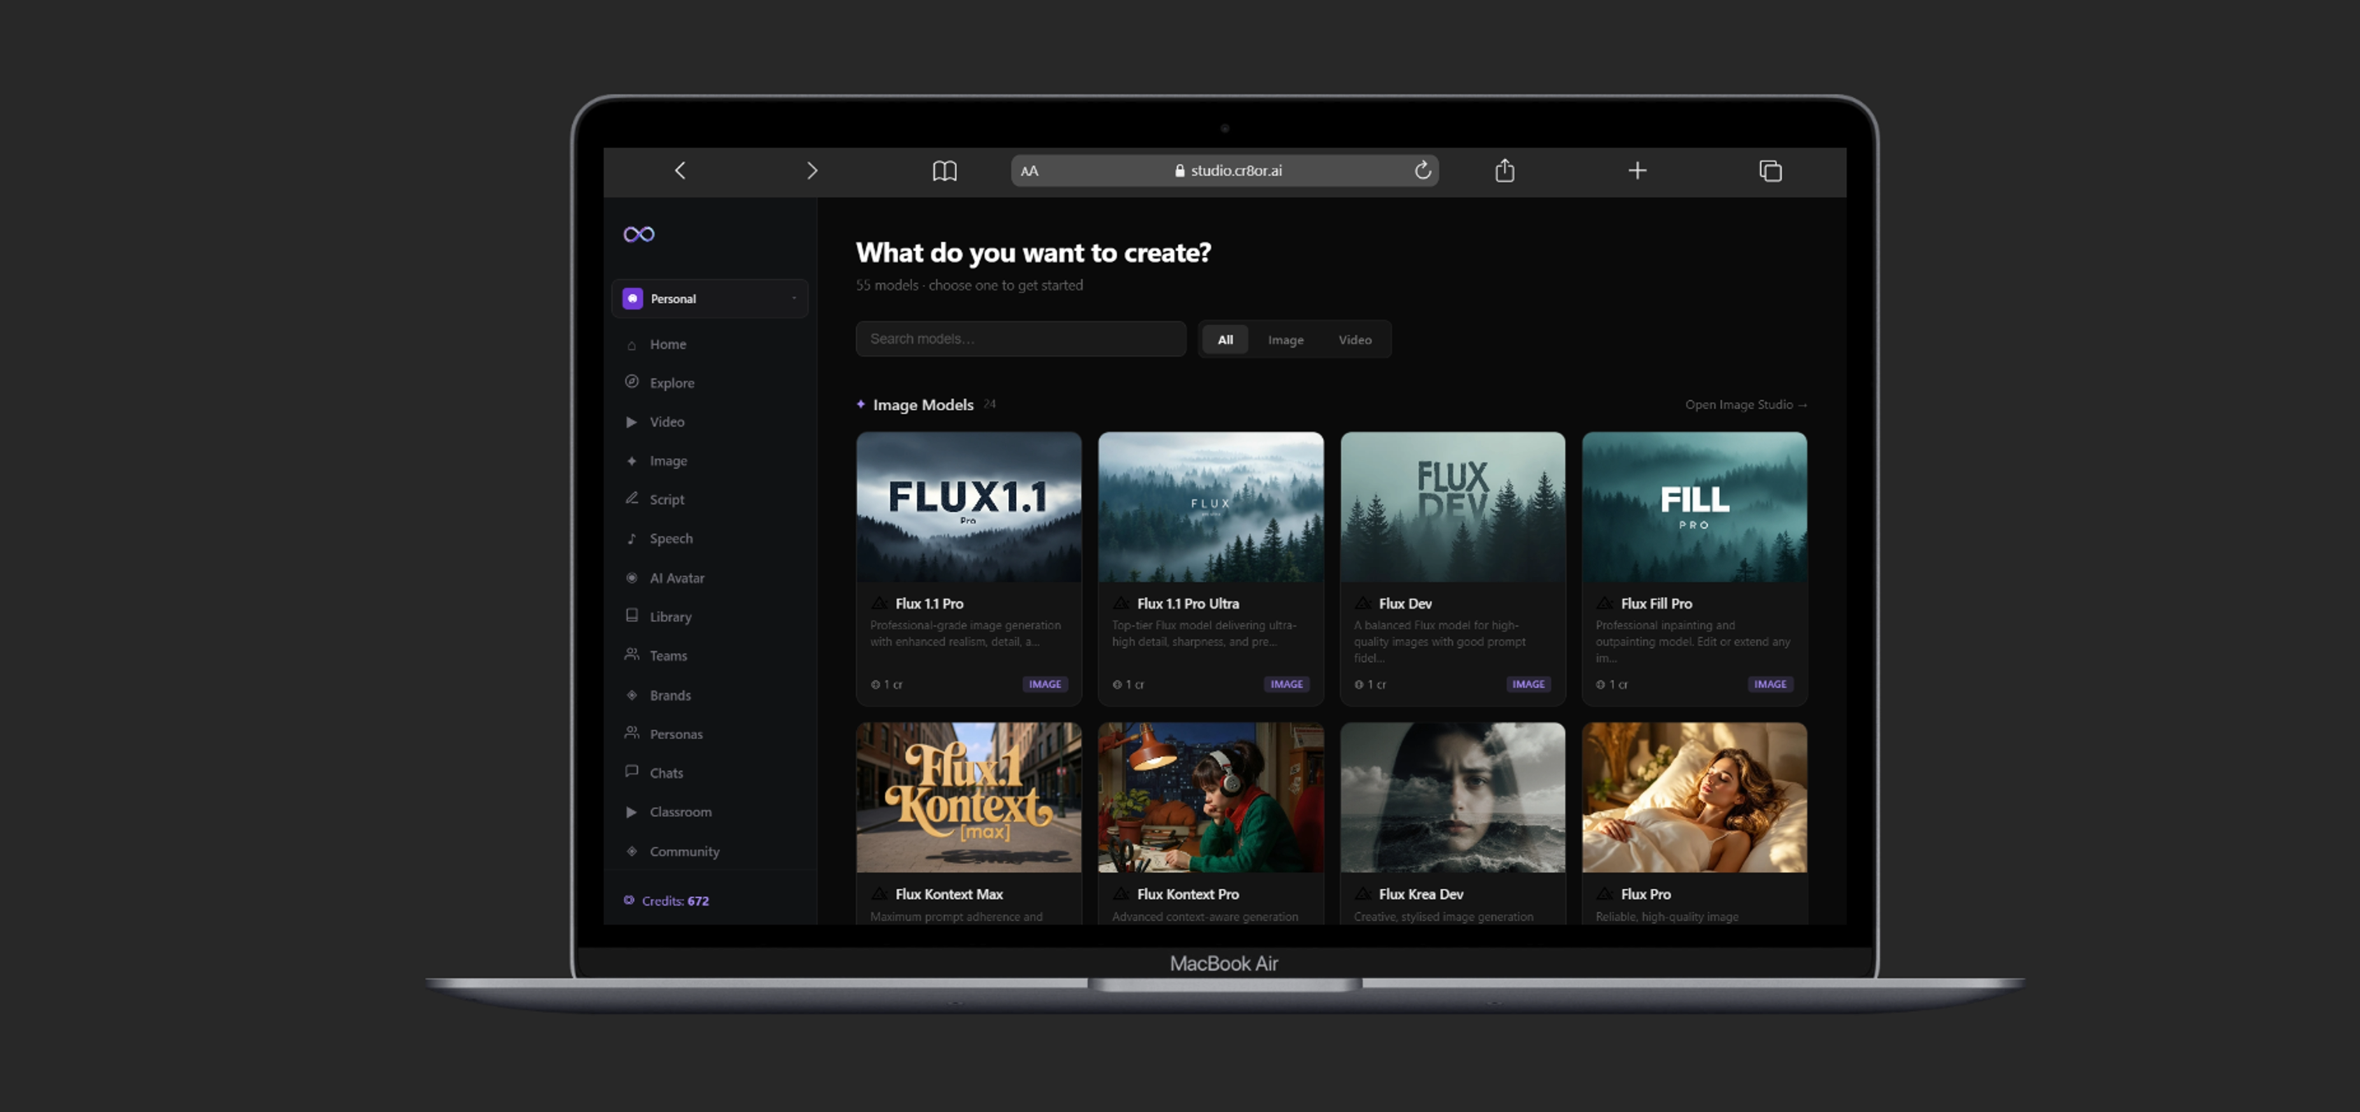2360x1112 pixels.
Task: Click the "What do you want to create?" heading
Action: tap(1034, 253)
